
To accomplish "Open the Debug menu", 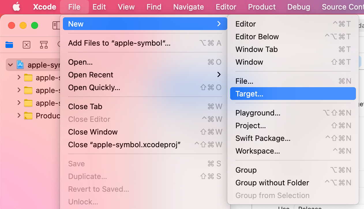I will click(x=299, y=7).
